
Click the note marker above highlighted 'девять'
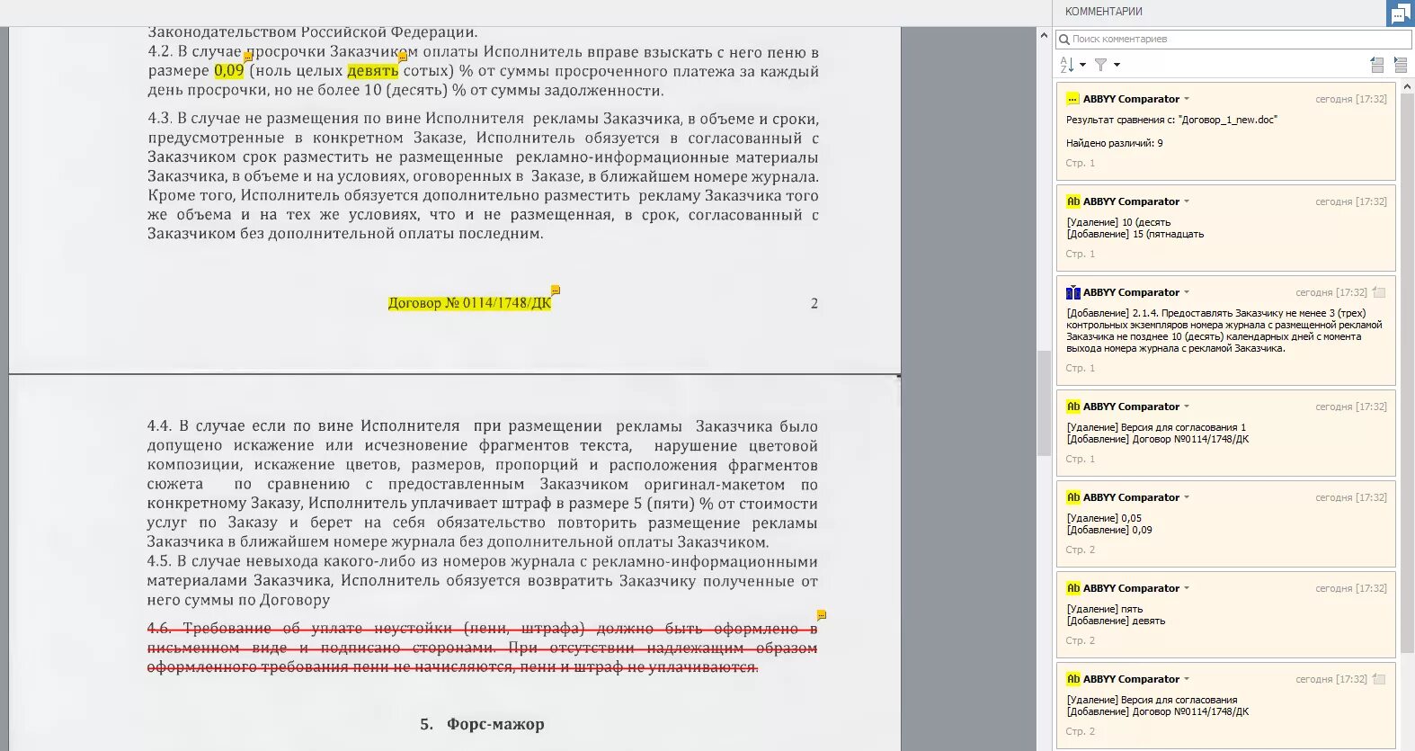[403, 57]
